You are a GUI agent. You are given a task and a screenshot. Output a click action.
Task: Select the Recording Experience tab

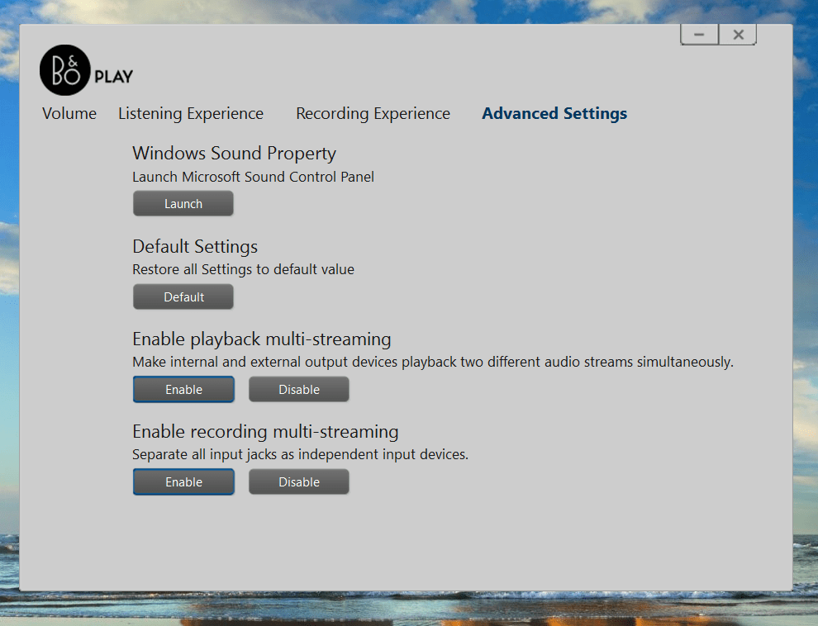[x=373, y=113]
